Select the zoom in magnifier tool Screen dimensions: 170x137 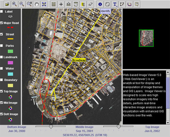(x=15, y=4)
